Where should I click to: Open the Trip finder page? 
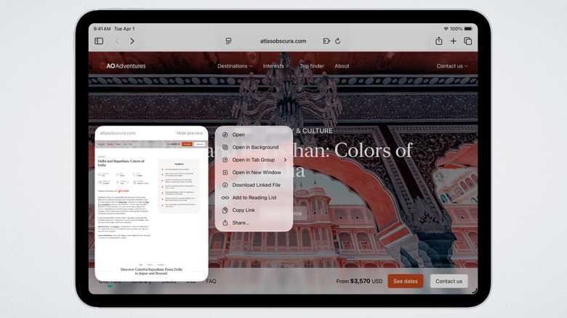click(312, 66)
